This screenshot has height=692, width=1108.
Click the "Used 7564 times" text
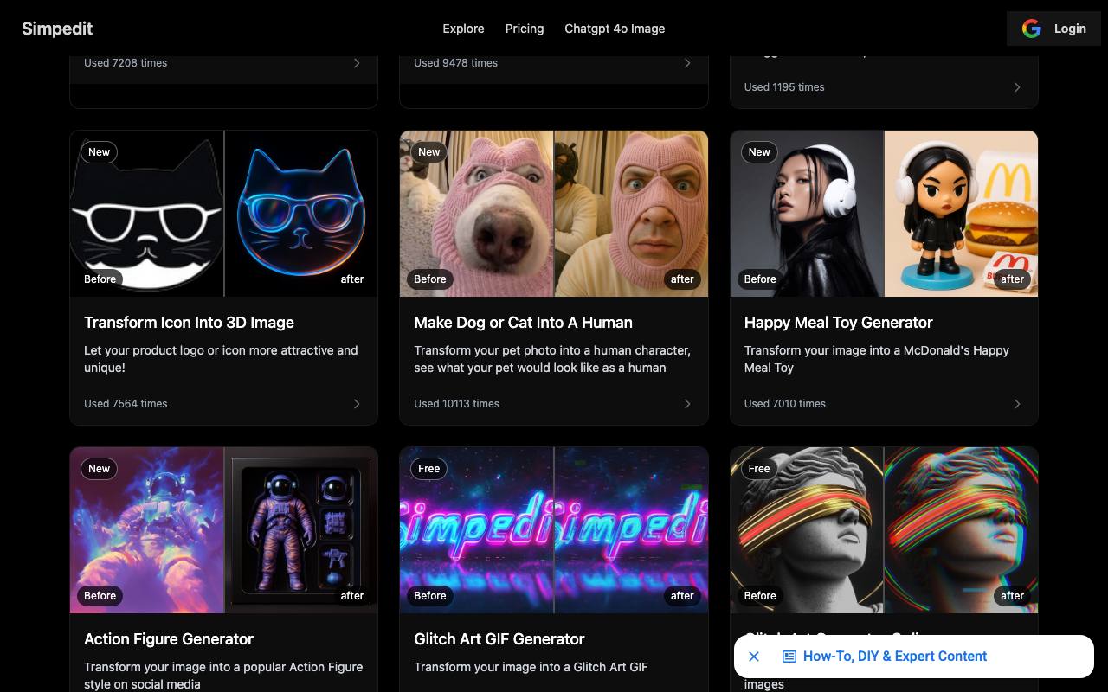[126, 404]
